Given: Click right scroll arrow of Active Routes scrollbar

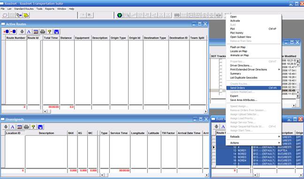Looking at the screenshot, I should [x=205, y=111].
